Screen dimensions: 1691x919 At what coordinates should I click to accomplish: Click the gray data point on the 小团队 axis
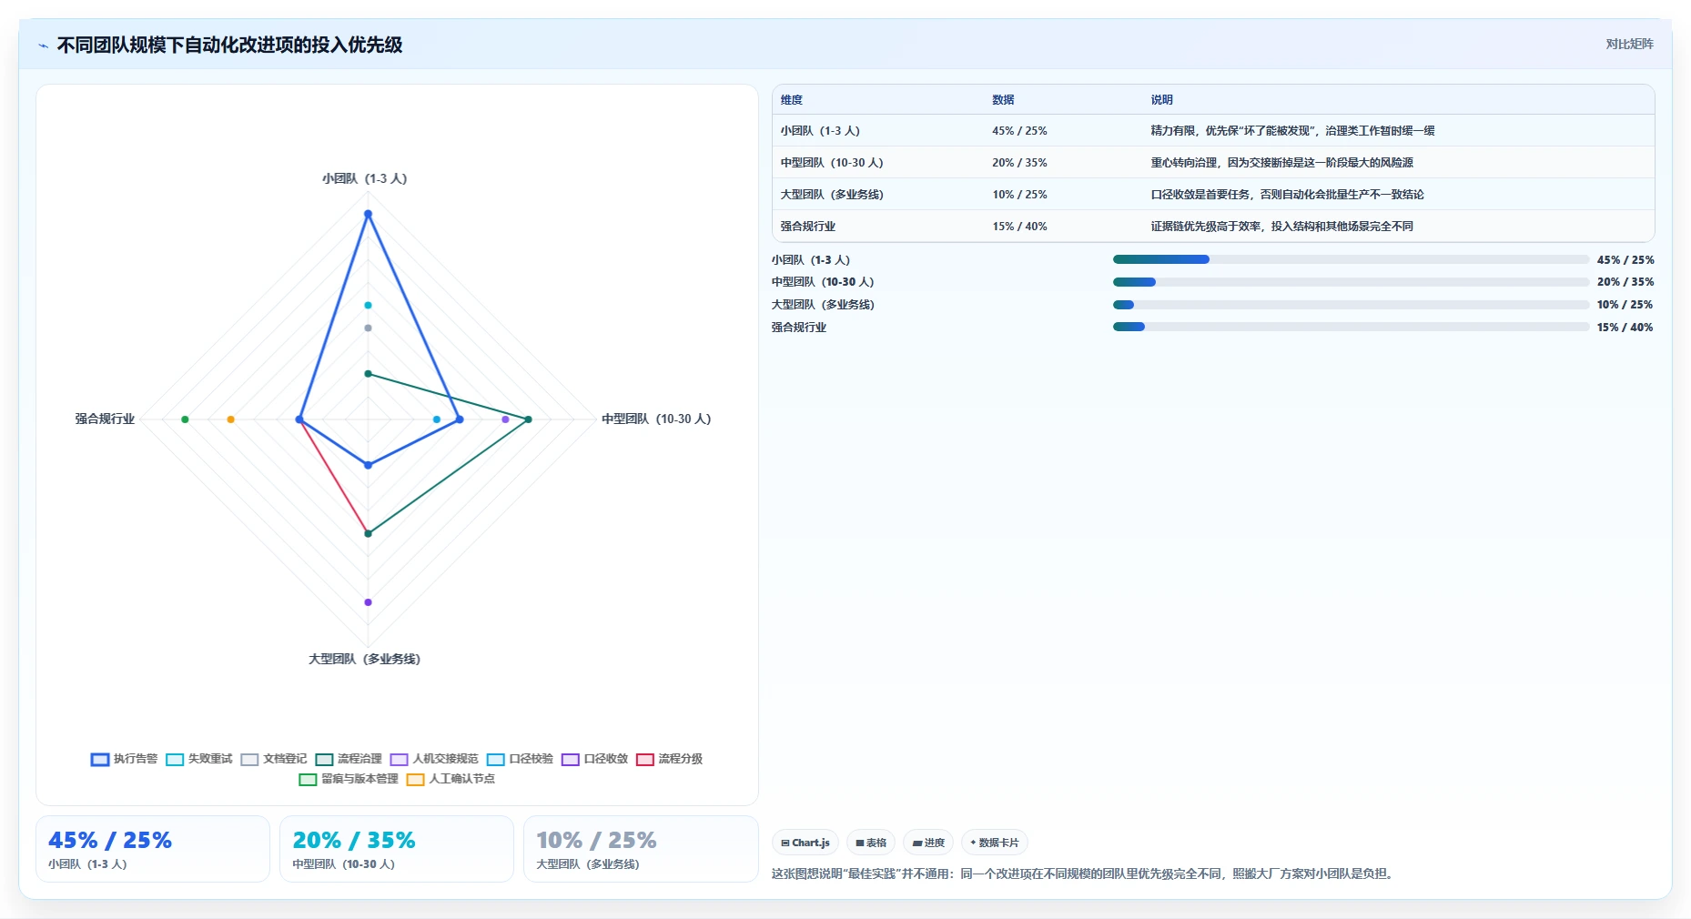tap(368, 328)
